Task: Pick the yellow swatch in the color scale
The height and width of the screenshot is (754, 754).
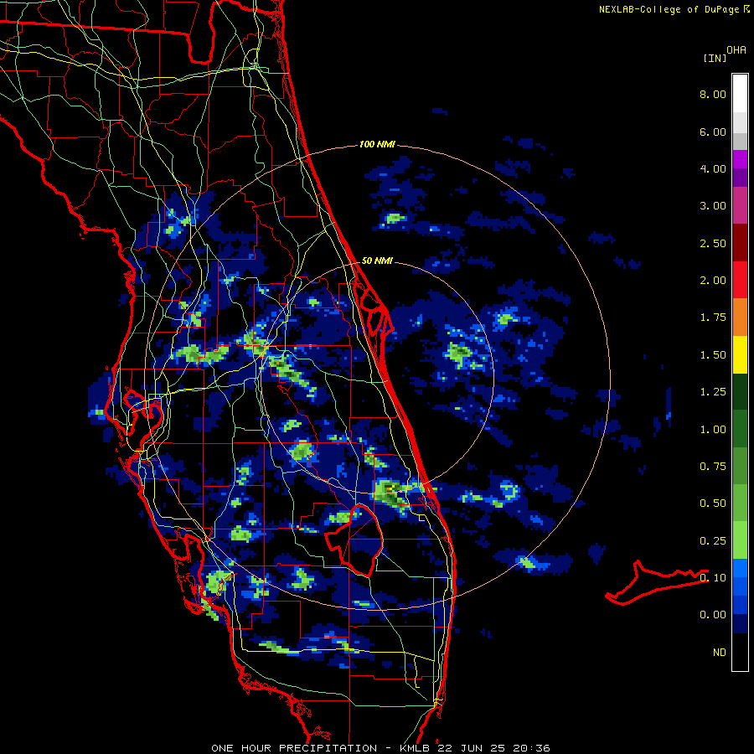Action: coord(740,354)
